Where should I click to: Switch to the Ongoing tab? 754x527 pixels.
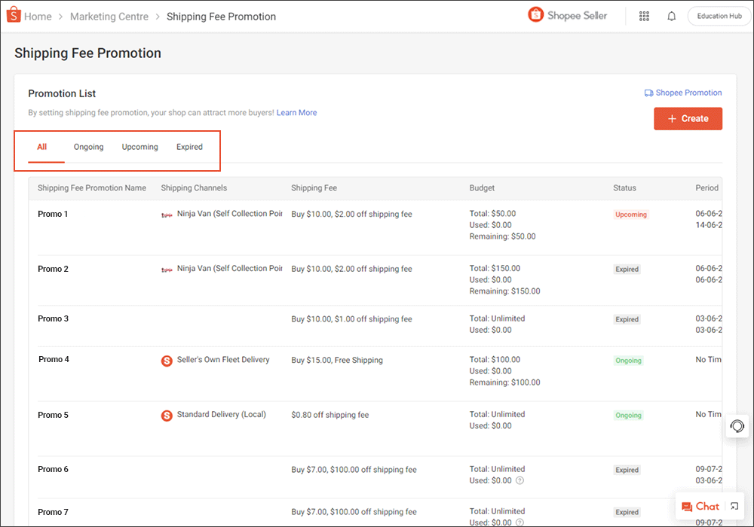click(x=88, y=147)
